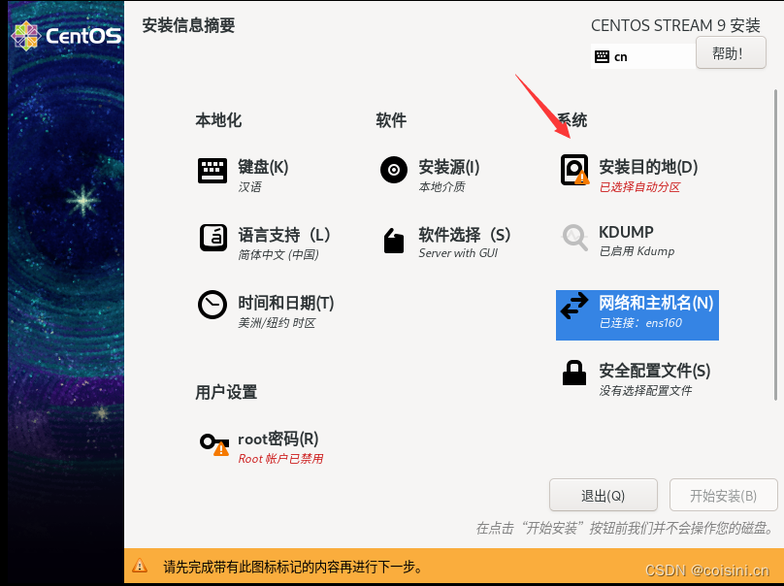Viewport: 784px width, 586px height.
Task: Open the 语言支持(L) language icon
Action: click(x=213, y=238)
